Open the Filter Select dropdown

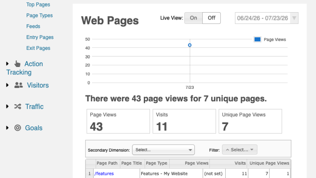[239, 150]
